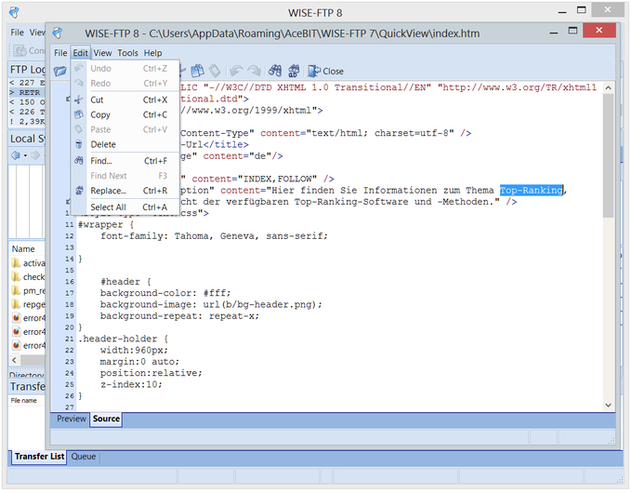This screenshot has width=632, height=493.
Task: Click the Name column header in file list
Action: click(27, 249)
